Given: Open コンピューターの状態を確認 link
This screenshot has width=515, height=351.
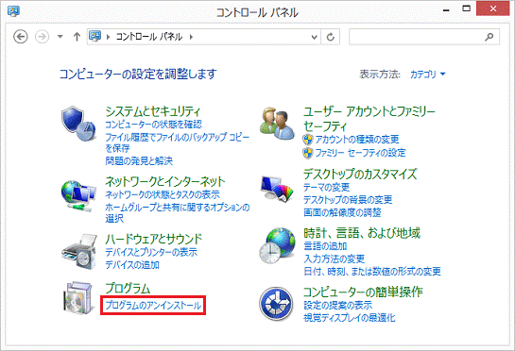Looking at the screenshot, I should (153, 125).
